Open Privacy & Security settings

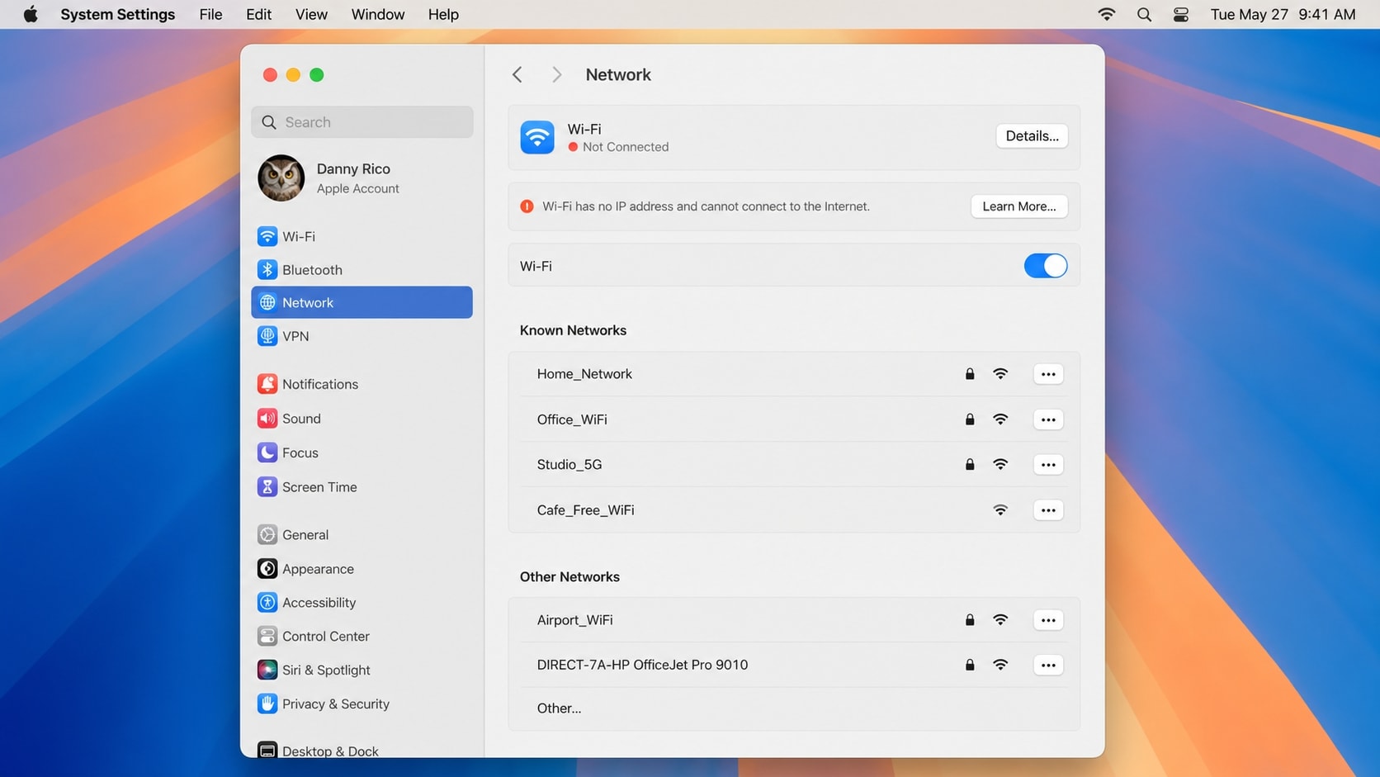(x=362, y=704)
